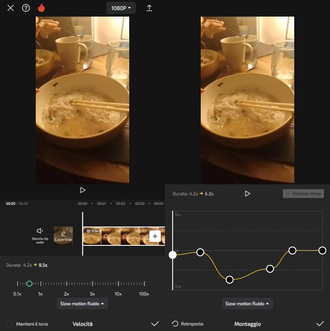Play the speed curve preview on the right

click(x=247, y=193)
